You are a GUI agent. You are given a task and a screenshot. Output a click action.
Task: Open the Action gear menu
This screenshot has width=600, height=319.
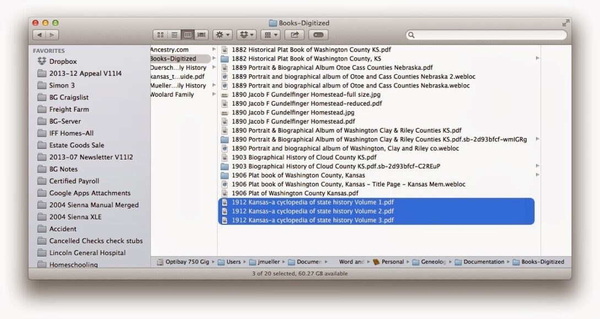tap(223, 35)
